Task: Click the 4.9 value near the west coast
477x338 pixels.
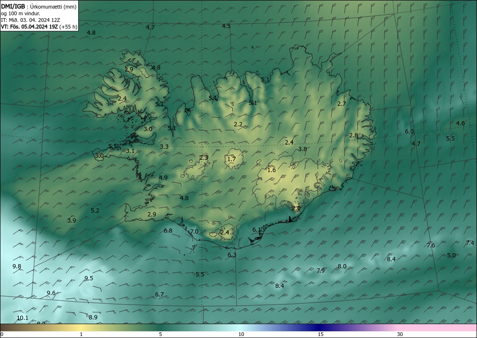Action: point(163,177)
